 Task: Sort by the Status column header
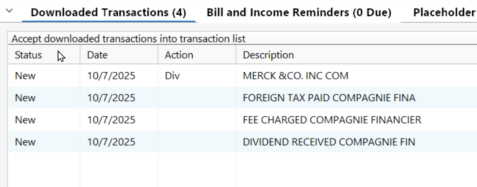[x=29, y=55]
